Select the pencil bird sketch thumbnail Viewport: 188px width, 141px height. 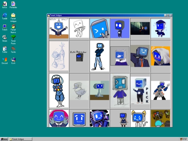pyautogui.click(x=79, y=91)
